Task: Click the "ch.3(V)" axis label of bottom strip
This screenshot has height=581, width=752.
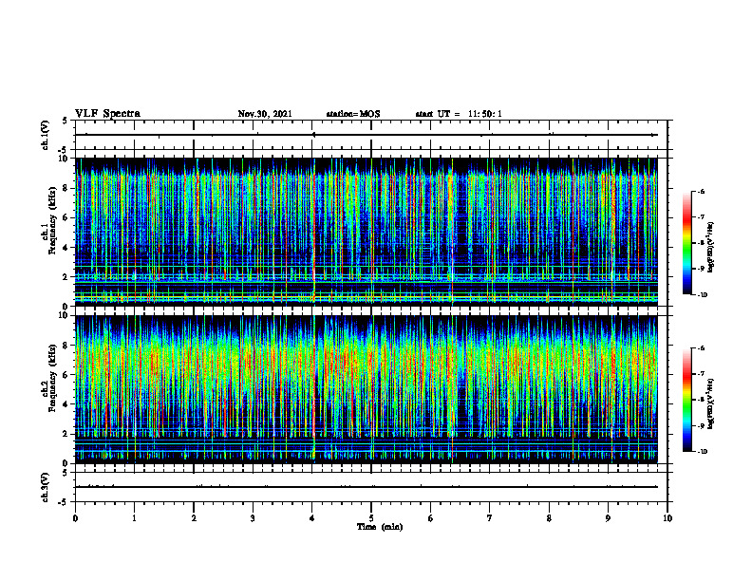Action: pos(46,487)
